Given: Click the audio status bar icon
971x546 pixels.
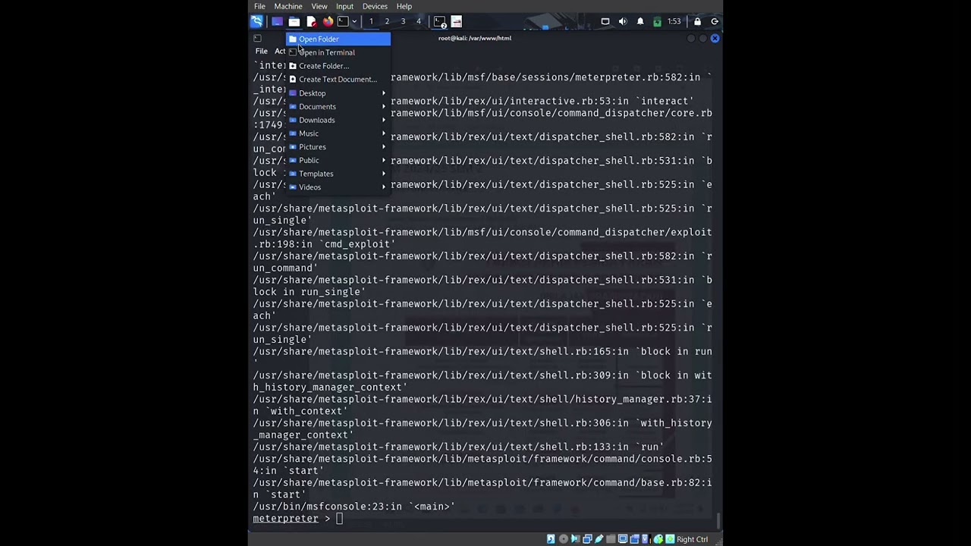Looking at the screenshot, I should pyautogui.click(x=576, y=539).
